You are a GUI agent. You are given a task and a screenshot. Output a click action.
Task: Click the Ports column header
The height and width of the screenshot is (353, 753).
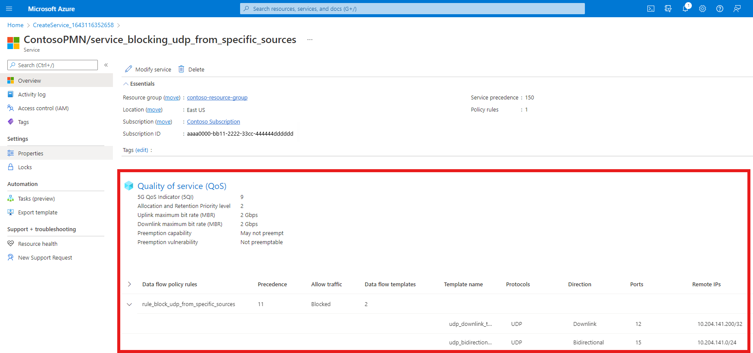pyautogui.click(x=637, y=285)
